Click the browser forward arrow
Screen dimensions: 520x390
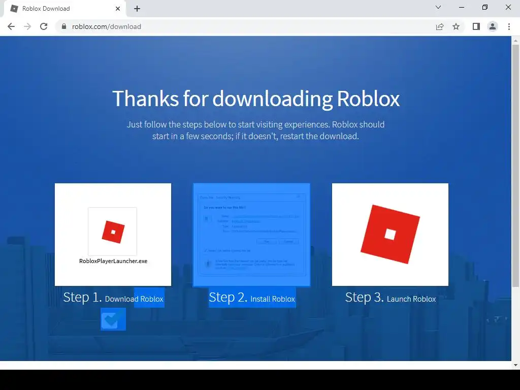coord(27,26)
